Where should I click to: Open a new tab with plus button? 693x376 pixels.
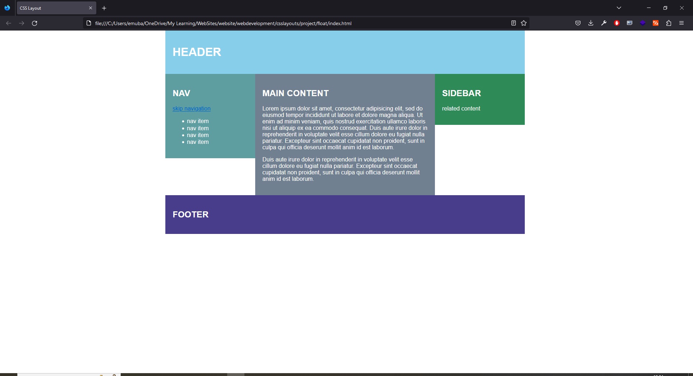104,8
